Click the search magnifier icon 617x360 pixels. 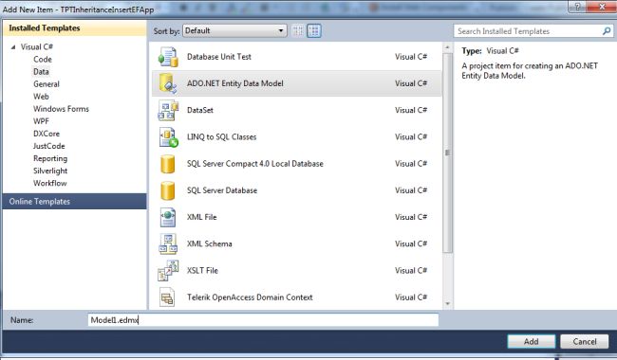[x=607, y=31]
